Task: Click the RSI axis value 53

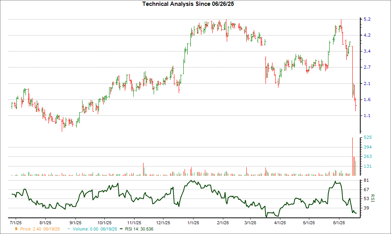Action: coord(366,199)
